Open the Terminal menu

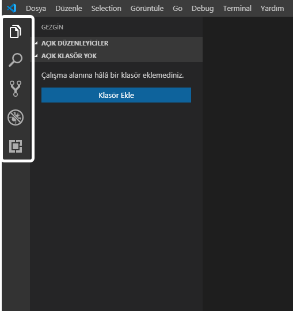[237, 8]
